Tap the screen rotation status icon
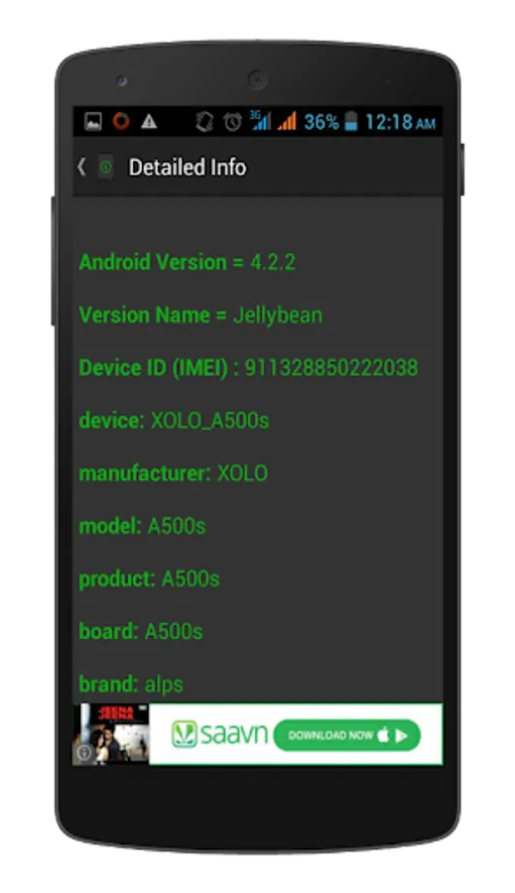 tap(204, 122)
